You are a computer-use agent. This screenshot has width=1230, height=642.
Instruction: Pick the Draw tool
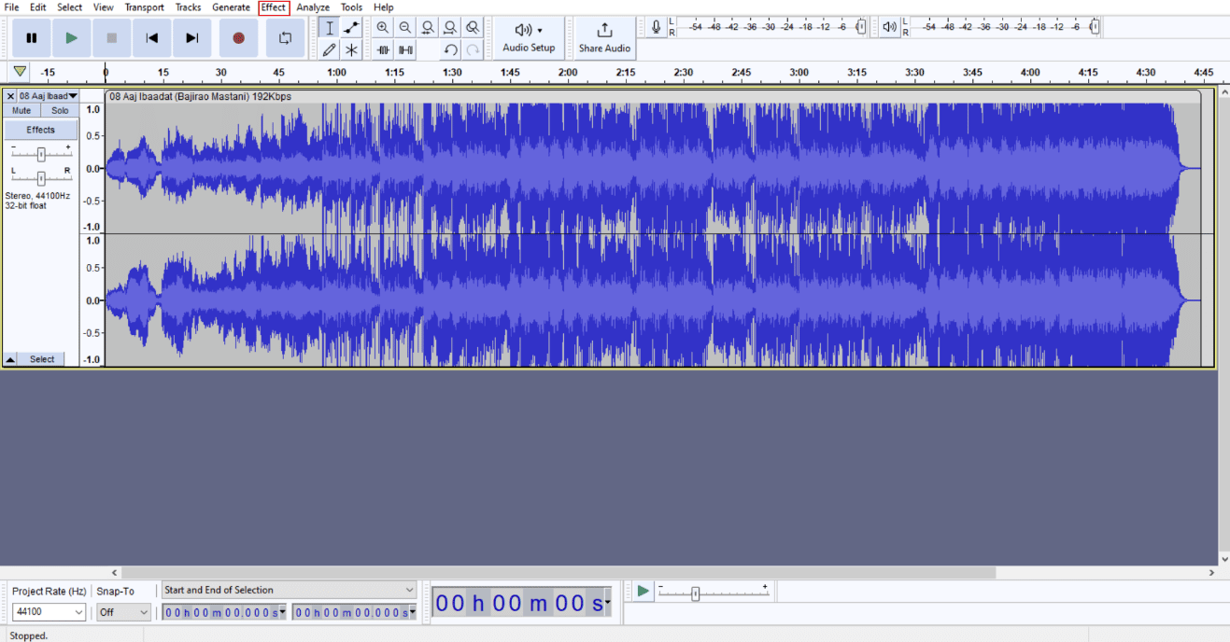click(329, 49)
